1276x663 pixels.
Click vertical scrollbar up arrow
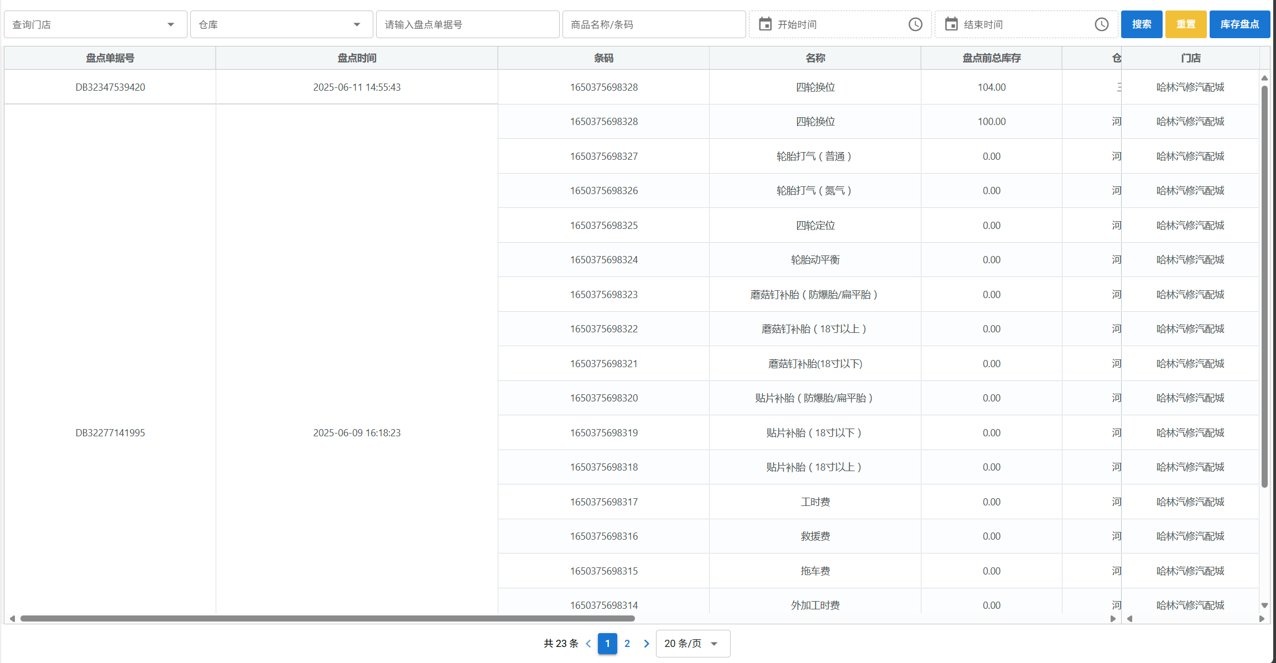(x=1264, y=78)
